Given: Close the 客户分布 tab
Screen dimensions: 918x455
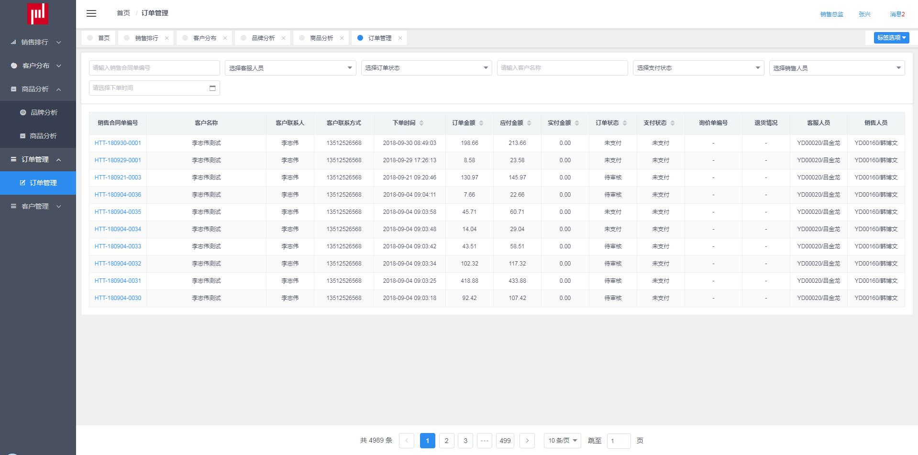Looking at the screenshot, I should [225, 38].
